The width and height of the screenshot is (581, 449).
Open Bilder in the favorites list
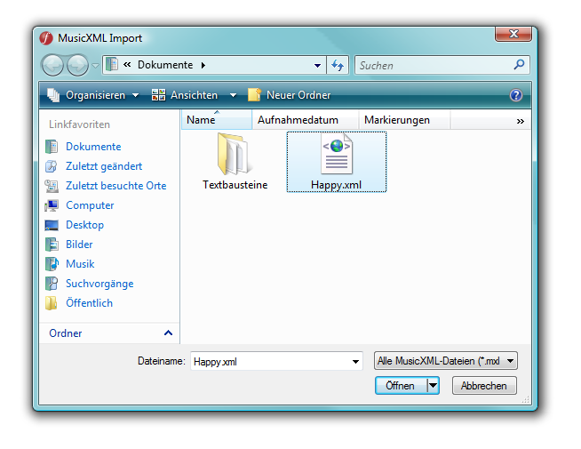pyautogui.click(x=79, y=245)
